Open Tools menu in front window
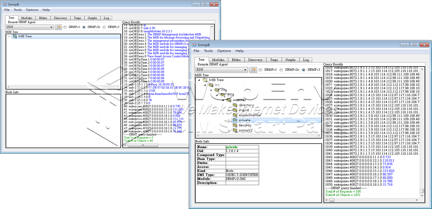 point(208,51)
